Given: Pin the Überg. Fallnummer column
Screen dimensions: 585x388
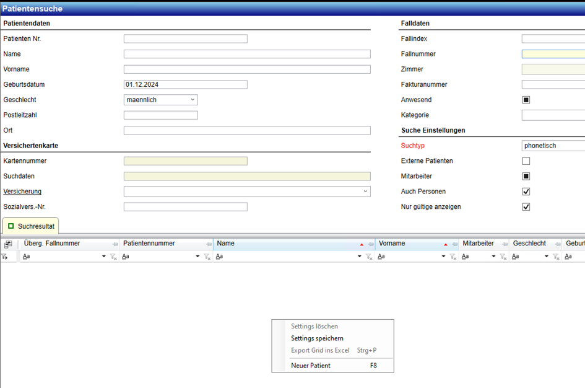Looking at the screenshot, I should pos(115,244).
